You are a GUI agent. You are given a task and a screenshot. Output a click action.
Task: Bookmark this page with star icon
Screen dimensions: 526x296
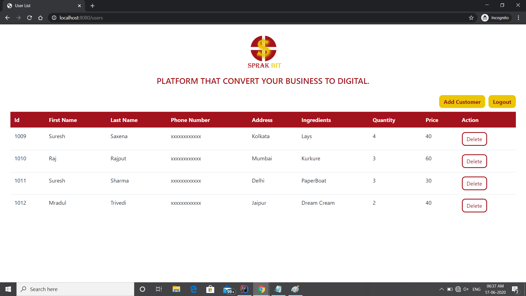pyautogui.click(x=471, y=18)
